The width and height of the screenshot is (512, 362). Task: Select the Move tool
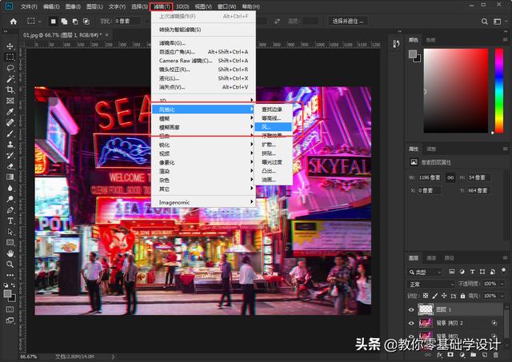10,46
